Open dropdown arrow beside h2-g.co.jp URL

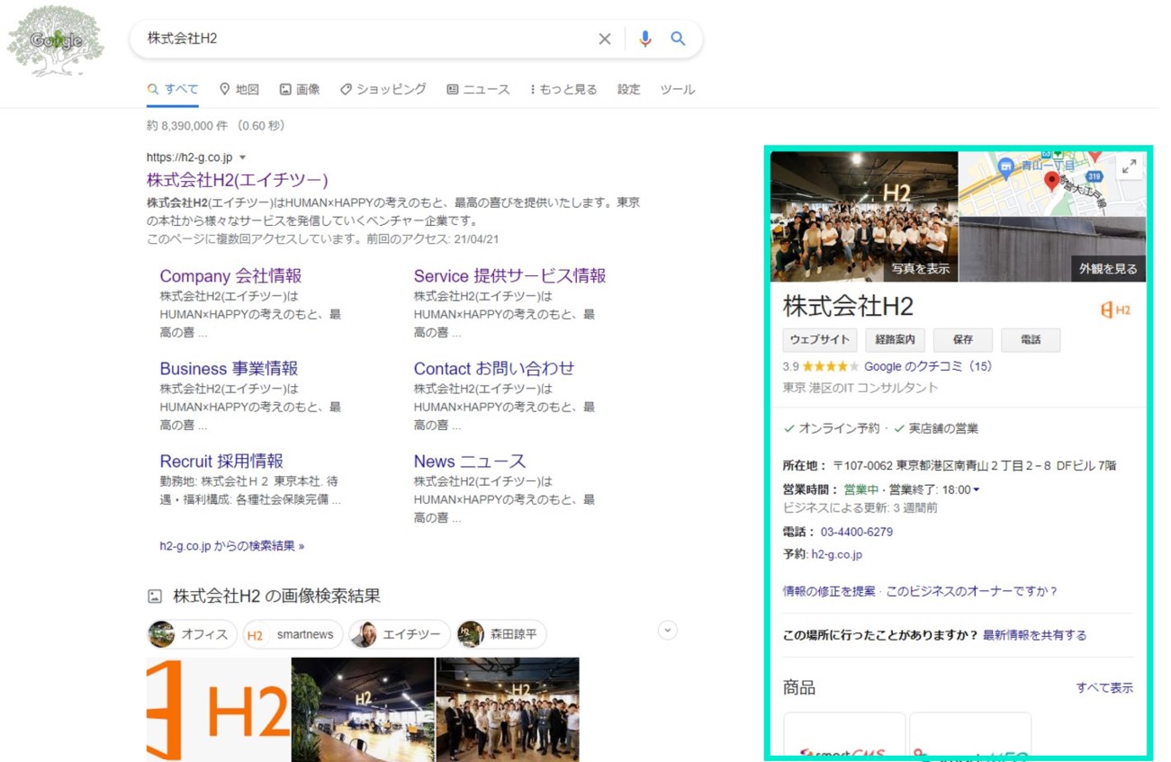(243, 157)
